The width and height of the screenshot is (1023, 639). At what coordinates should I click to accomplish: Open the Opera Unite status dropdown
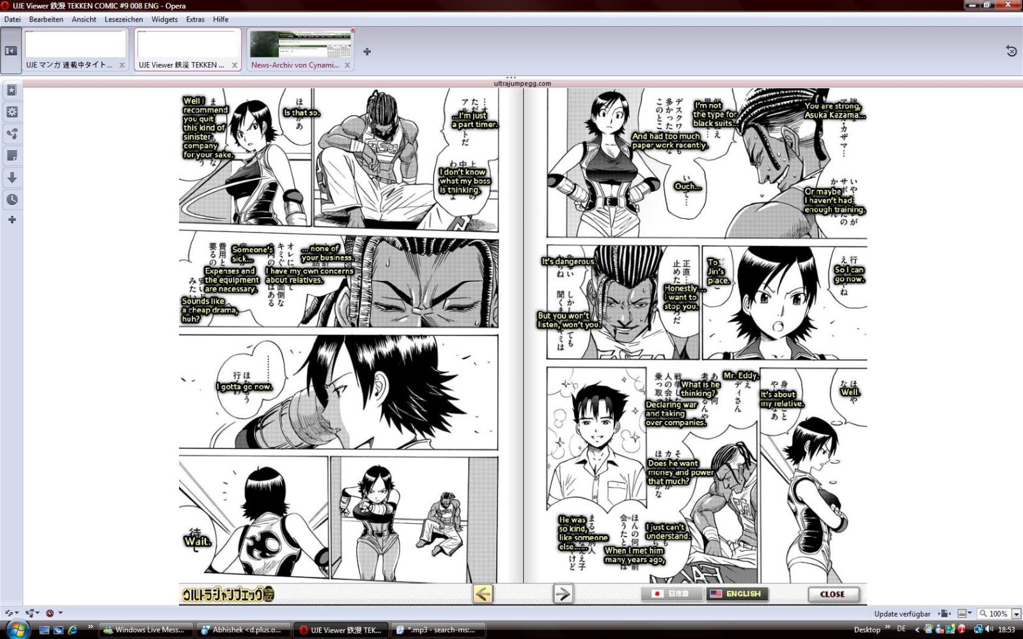32,613
